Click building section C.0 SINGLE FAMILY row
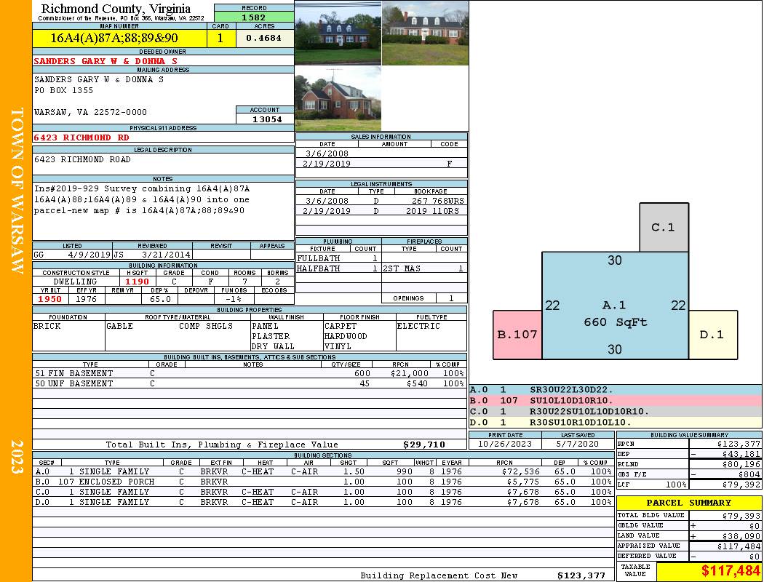This screenshot has height=582, width=764. [324, 492]
